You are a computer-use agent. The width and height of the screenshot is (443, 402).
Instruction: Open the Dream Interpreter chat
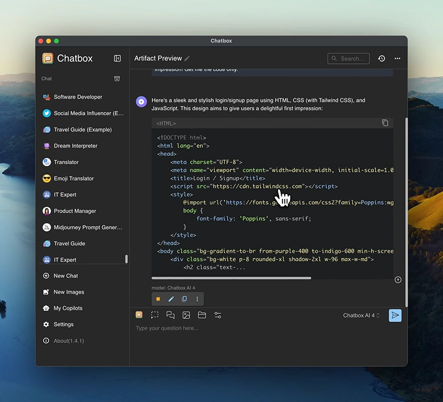82,146
